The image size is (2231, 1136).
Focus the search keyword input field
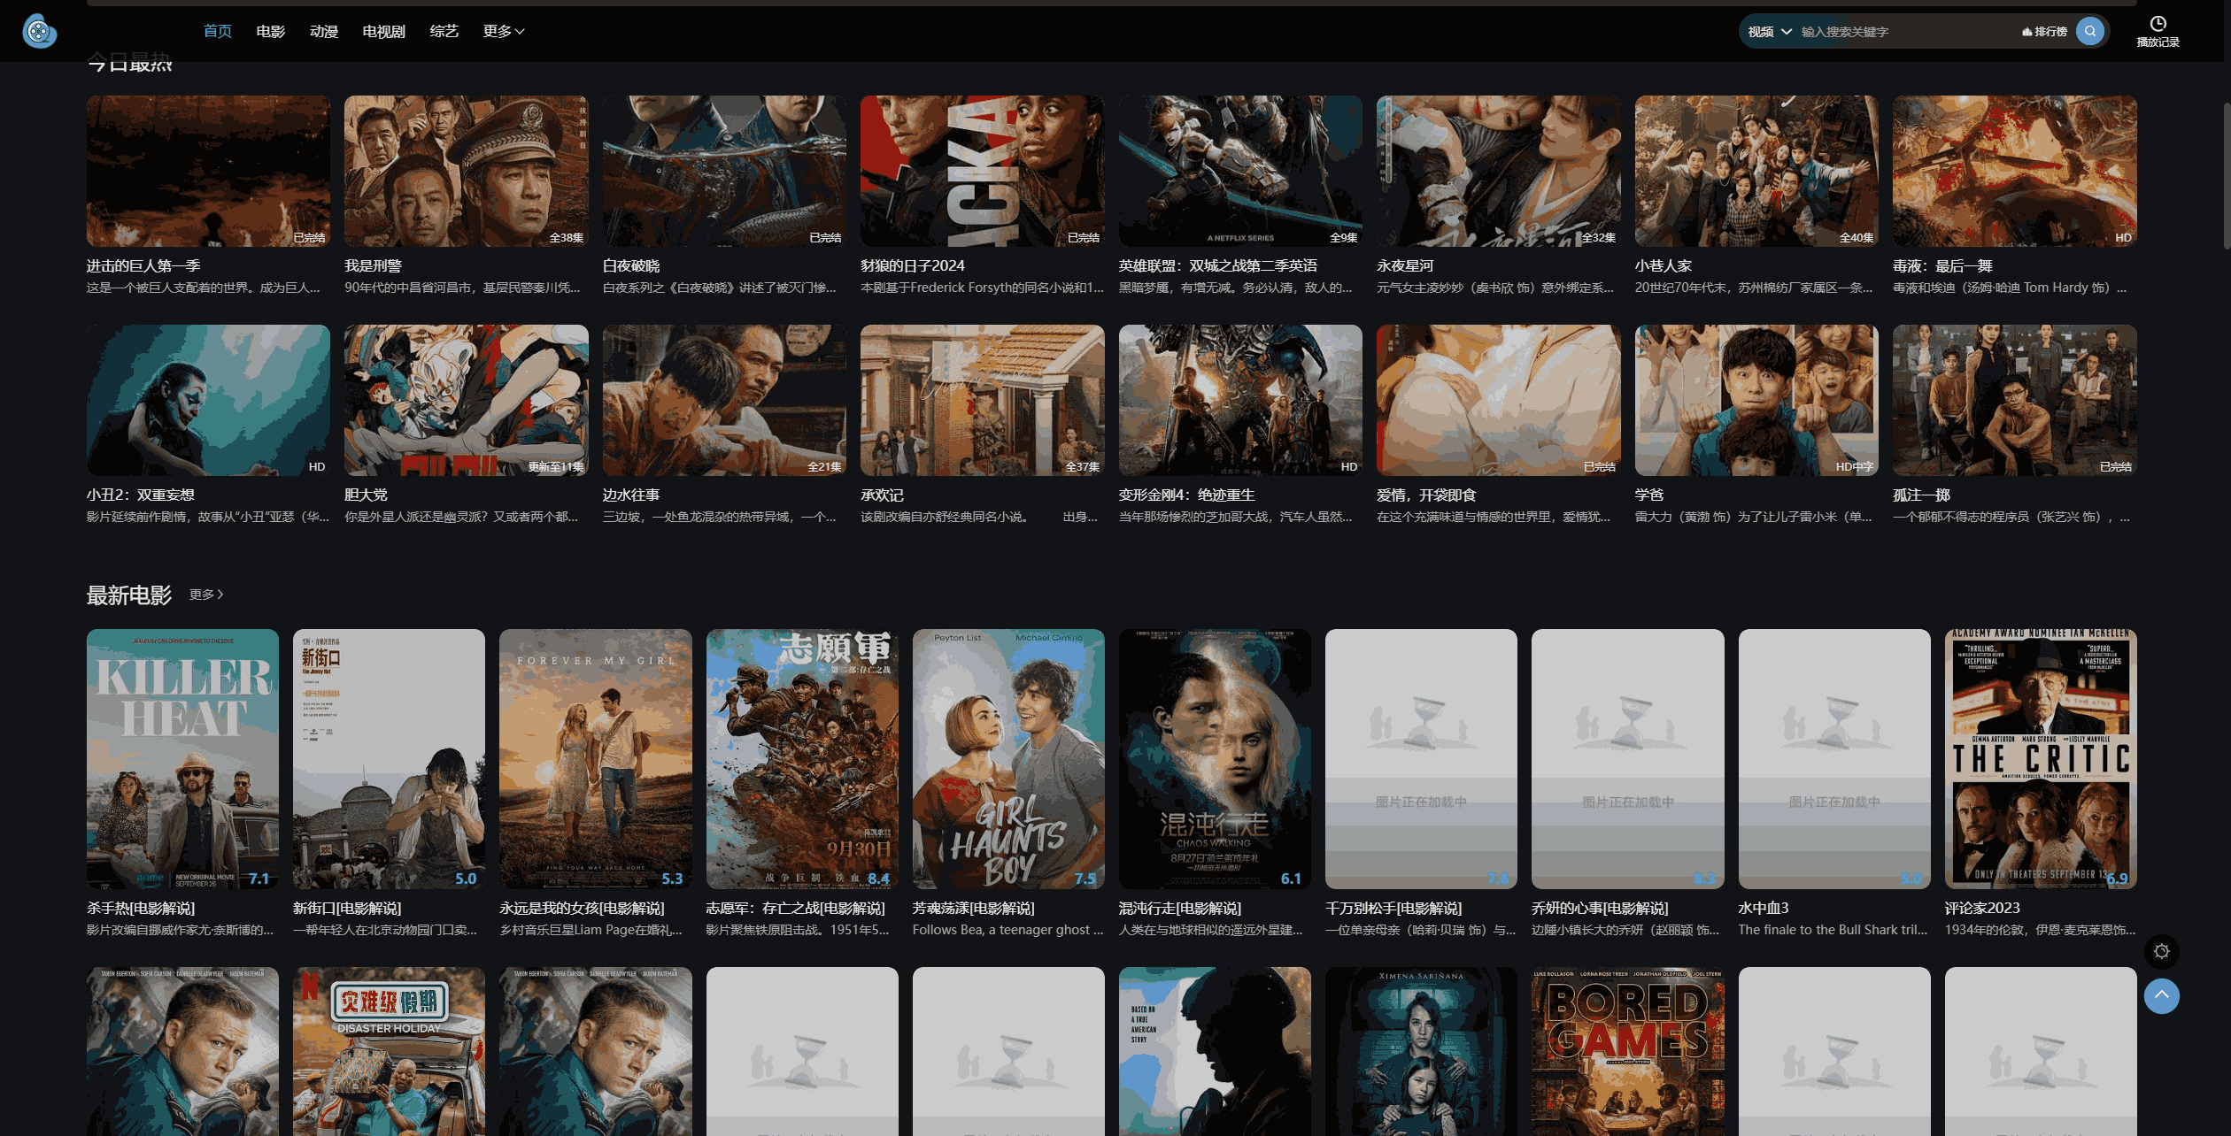click(x=1903, y=32)
